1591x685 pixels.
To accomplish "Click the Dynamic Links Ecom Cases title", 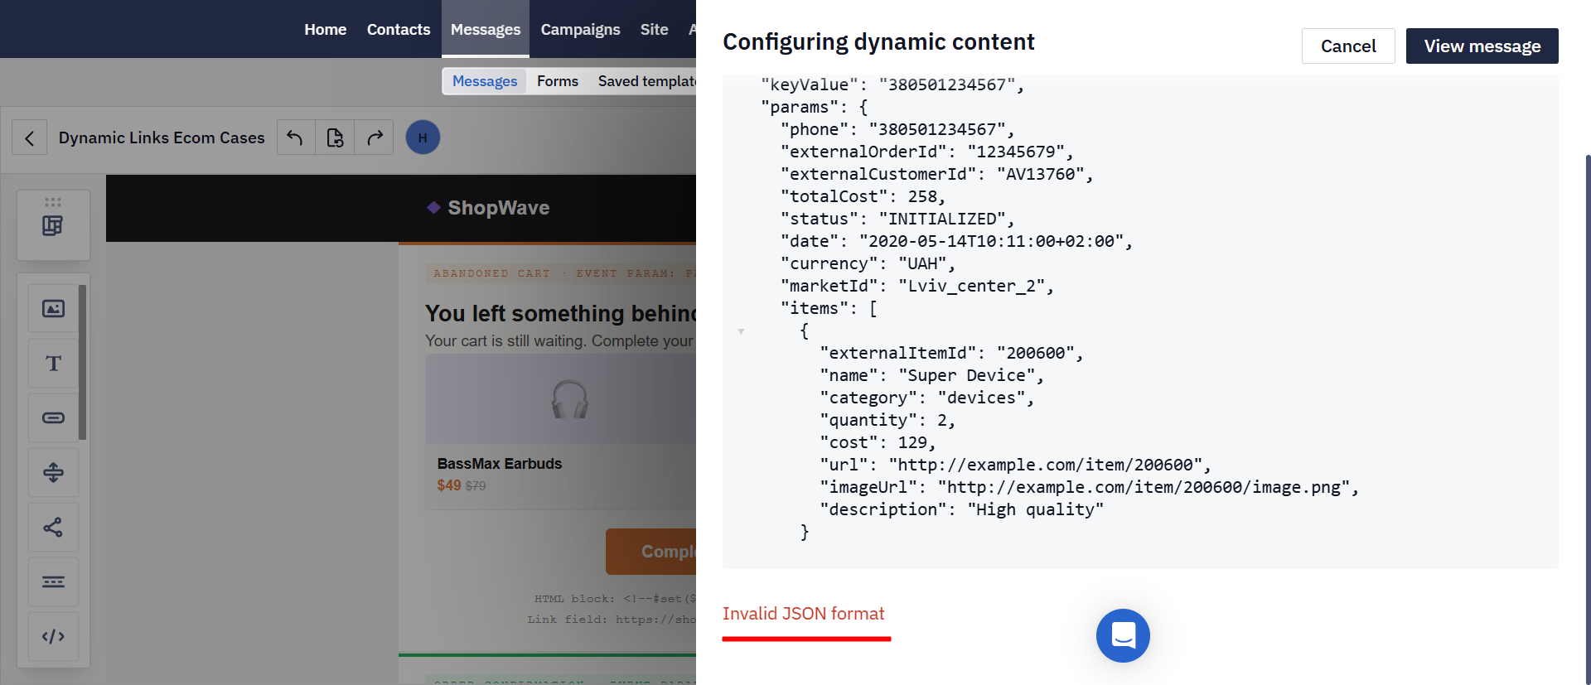I will click(162, 137).
